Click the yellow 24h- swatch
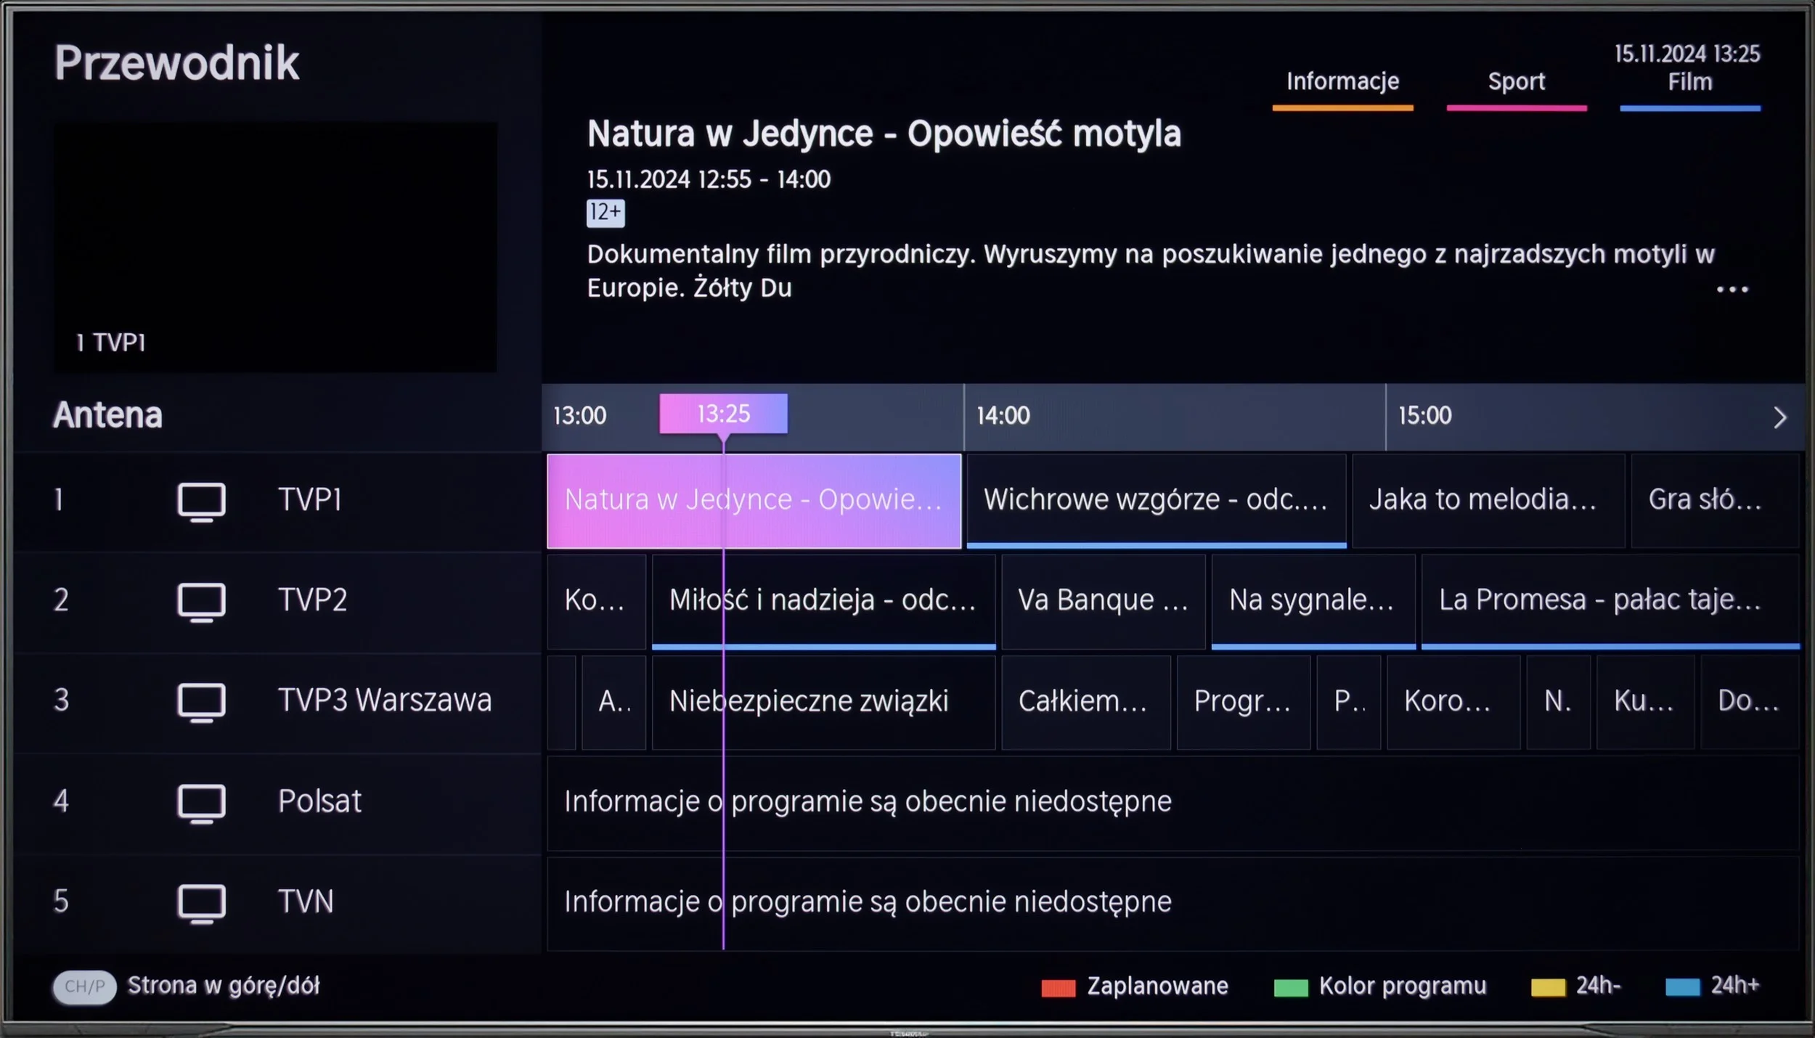Image resolution: width=1815 pixels, height=1038 pixels. (x=1548, y=988)
